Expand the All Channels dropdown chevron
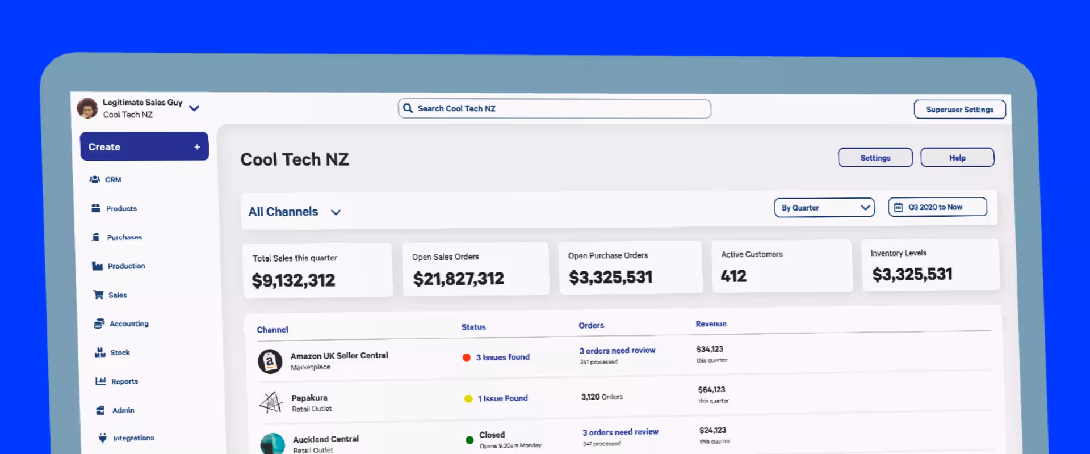 point(336,212)
